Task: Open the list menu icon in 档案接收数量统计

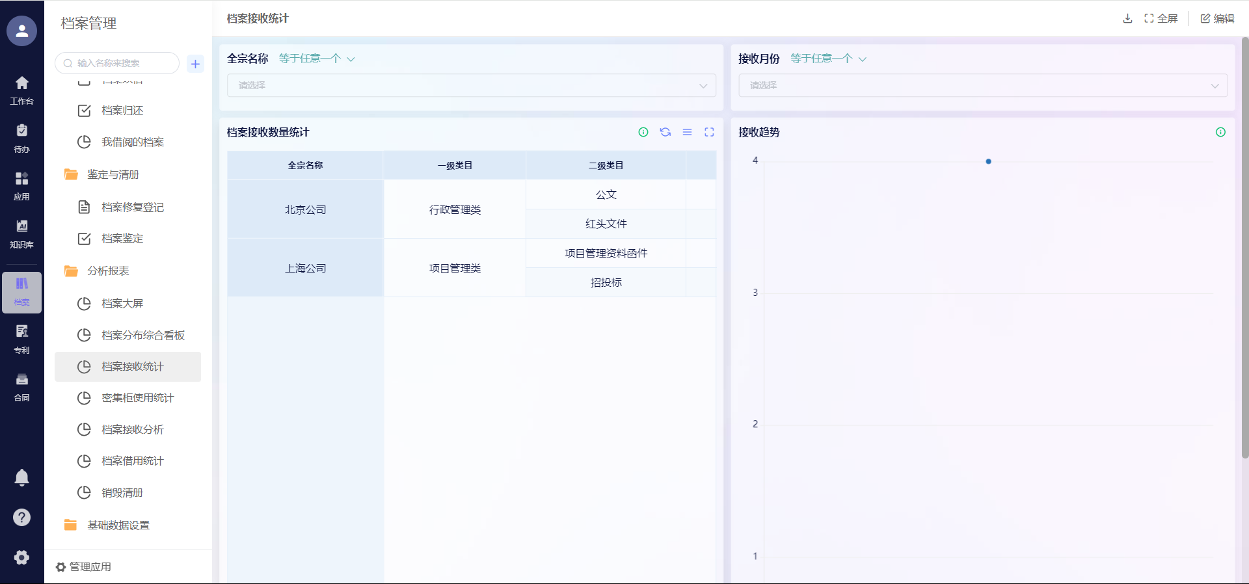Action: pos(687,132)
